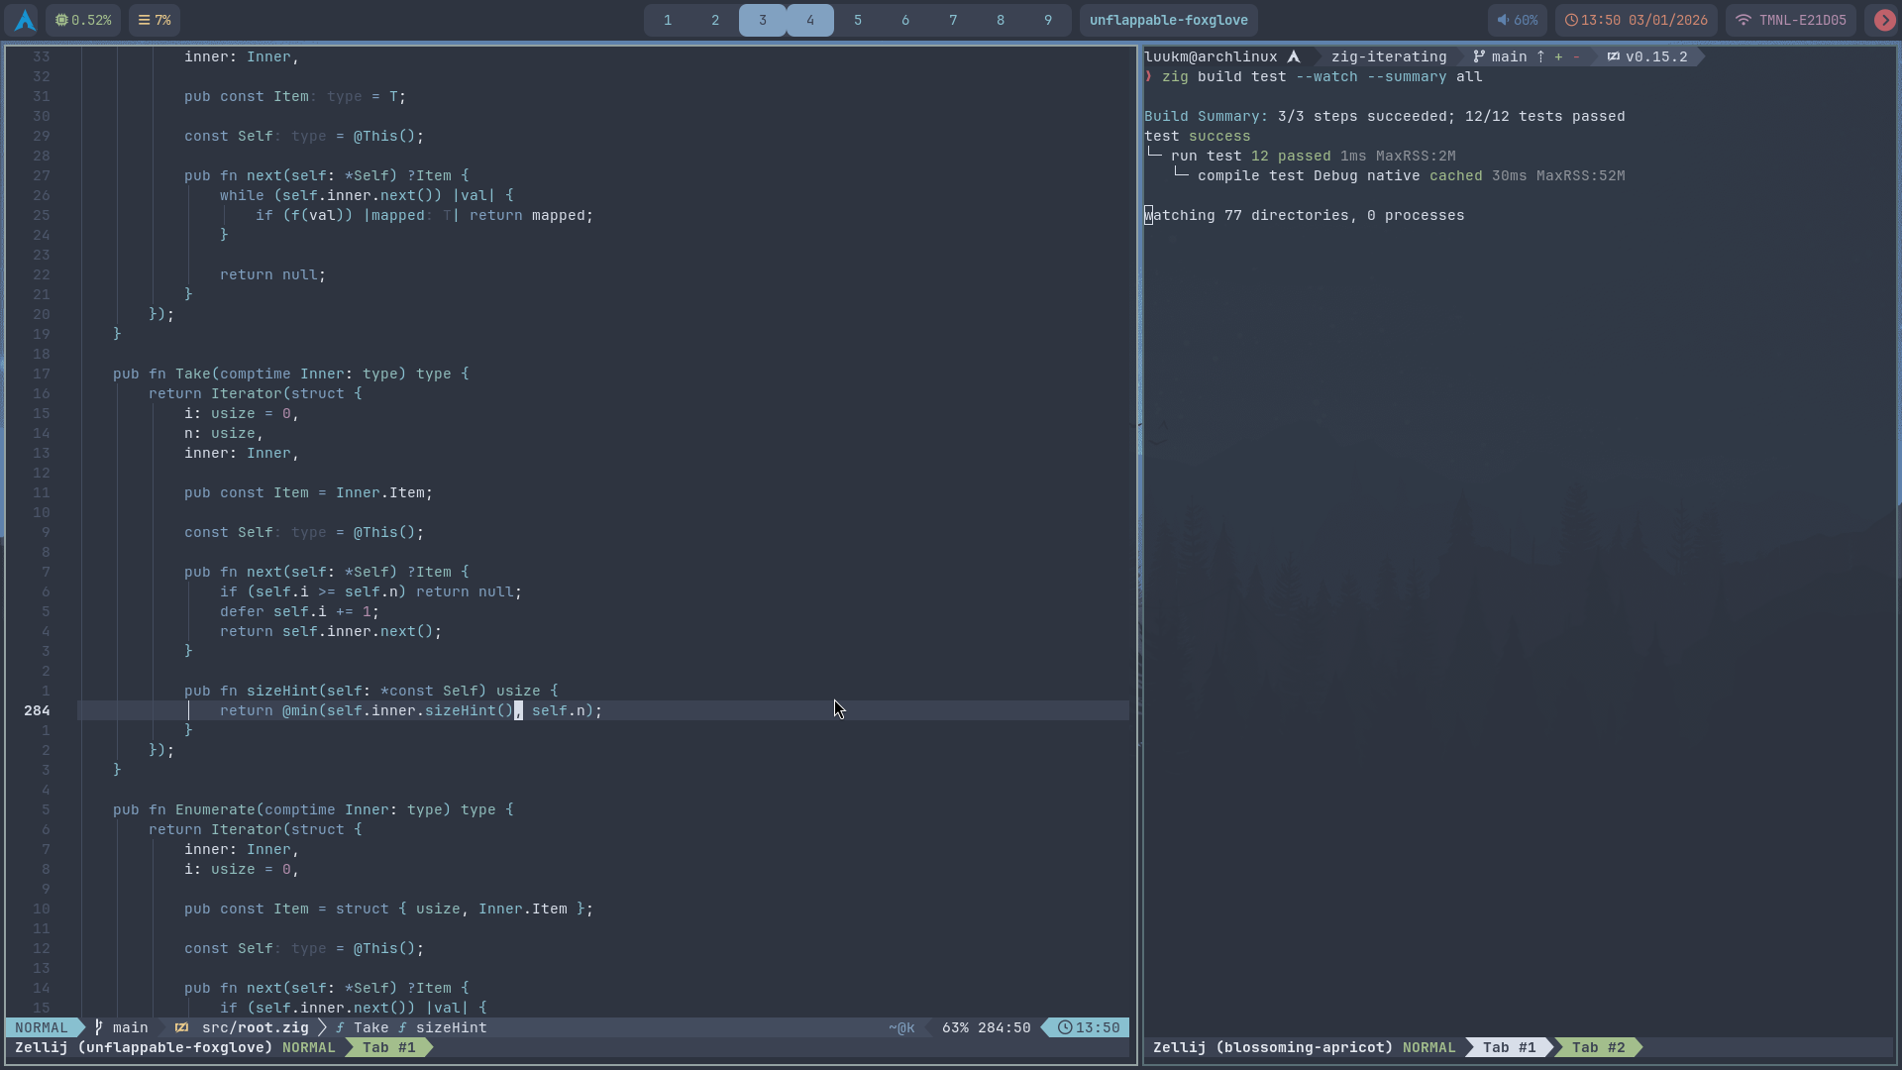Switch to workspace 3
Screen dimensions: 1902x1070
(x=762, y=20)
